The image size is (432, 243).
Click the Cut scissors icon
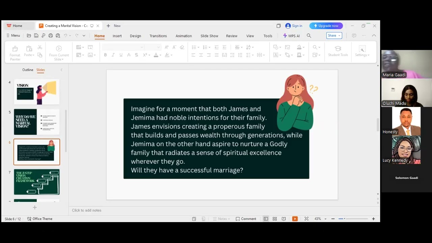(x=40, y=48)
